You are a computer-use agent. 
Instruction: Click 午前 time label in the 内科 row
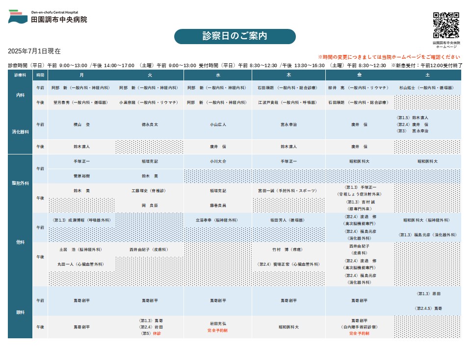click(40, 88)
